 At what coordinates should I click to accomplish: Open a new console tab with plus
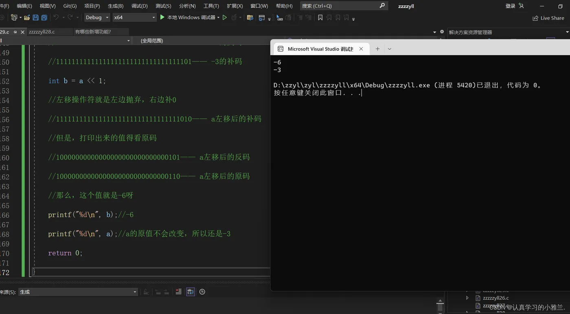point(377,49)
